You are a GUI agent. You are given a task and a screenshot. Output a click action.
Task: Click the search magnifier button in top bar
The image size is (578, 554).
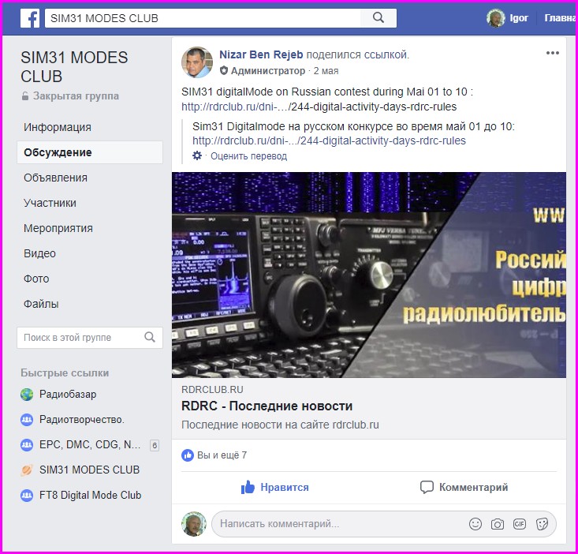click(x=378, y=18)
